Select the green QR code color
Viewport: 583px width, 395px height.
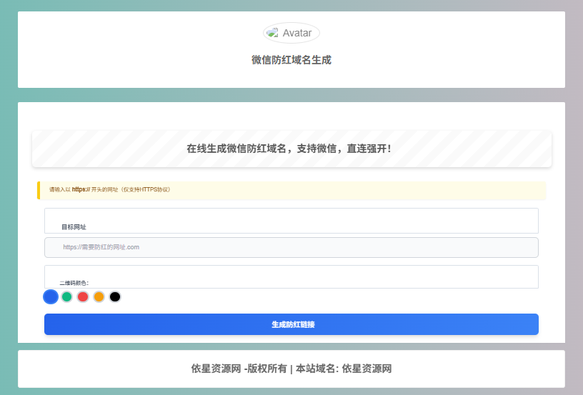[x=67, y=297]
